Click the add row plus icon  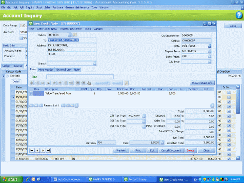[31, 83]
